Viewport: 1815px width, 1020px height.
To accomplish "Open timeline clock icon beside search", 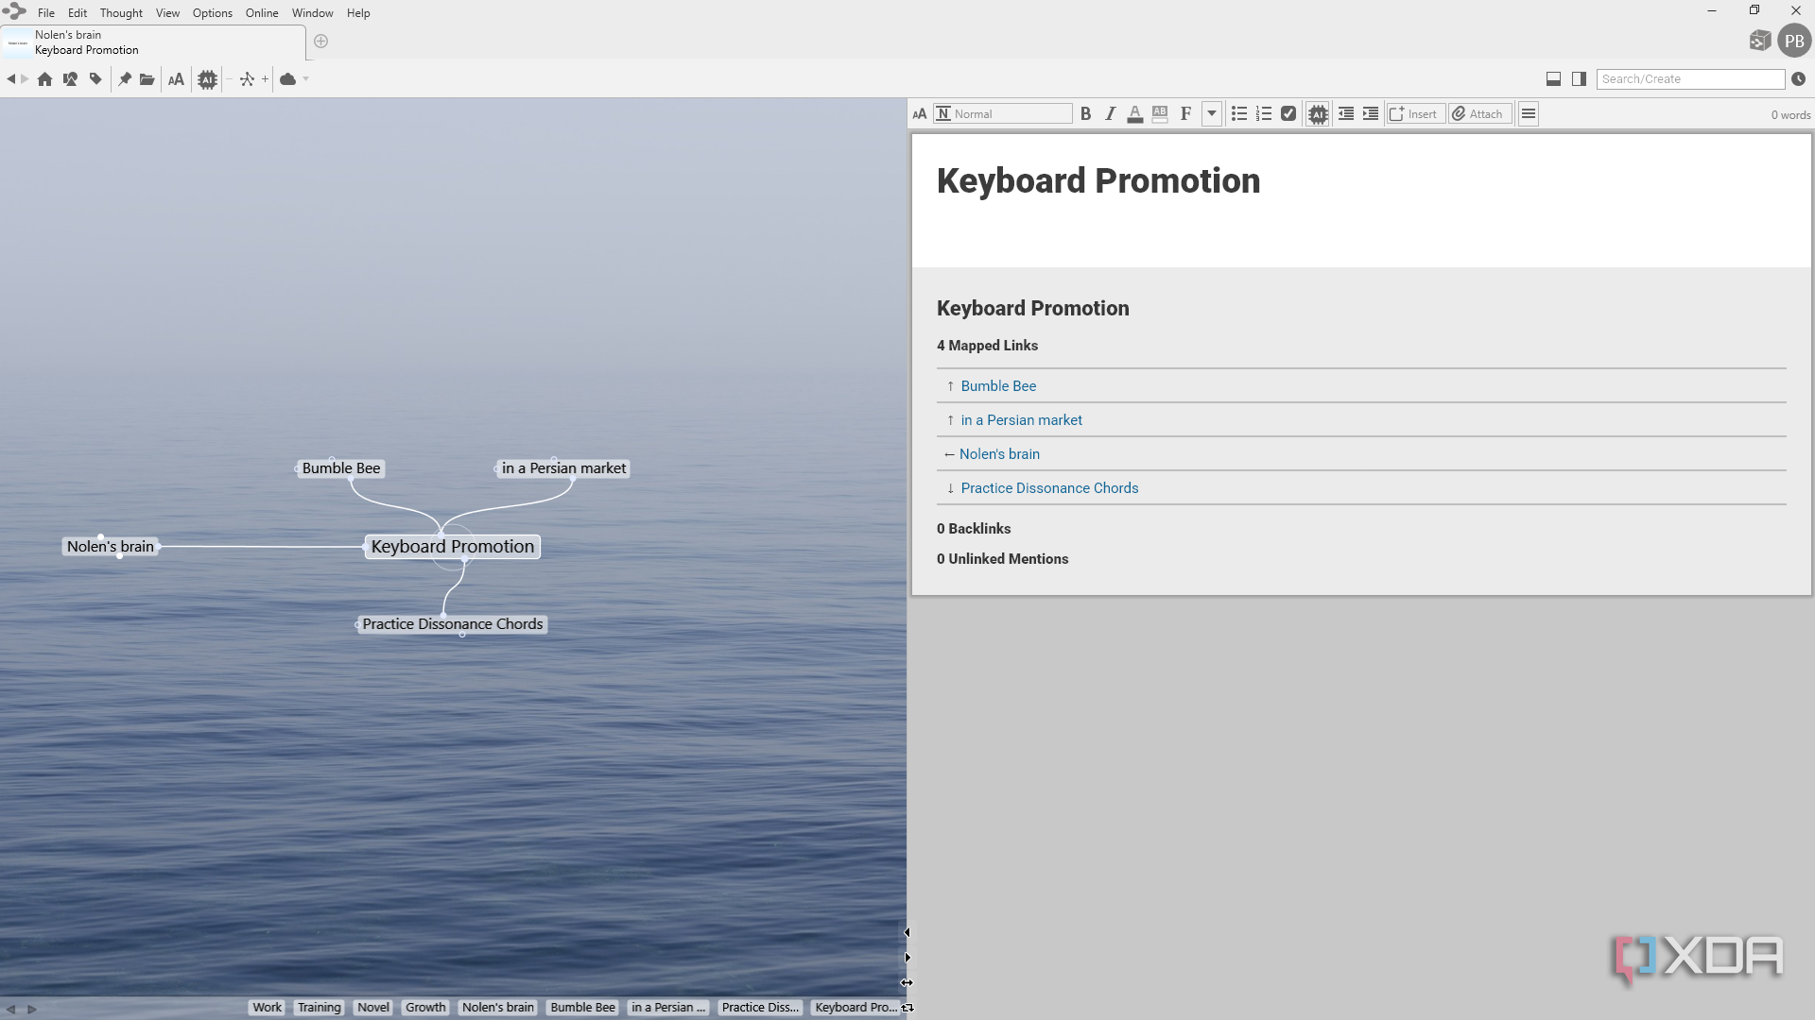I will coord(1798,79).
